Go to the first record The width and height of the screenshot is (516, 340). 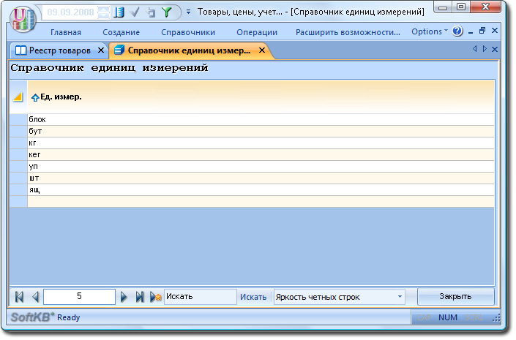coord(20,297)
